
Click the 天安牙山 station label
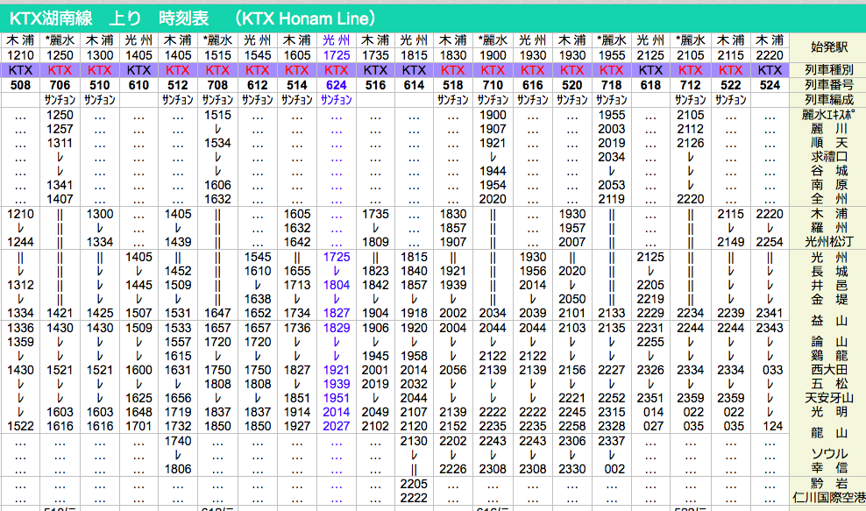(x=829, y=398)
